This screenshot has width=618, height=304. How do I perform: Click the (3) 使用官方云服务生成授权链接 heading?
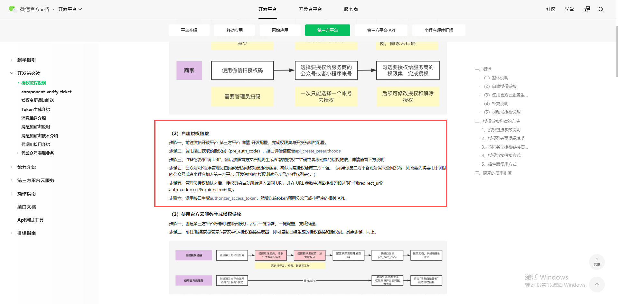coord(205,214)
